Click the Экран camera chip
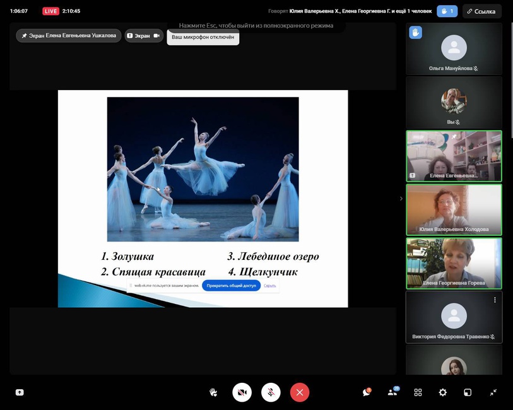Viewport: 513px width, 410px height. click(x=144, y=35)
